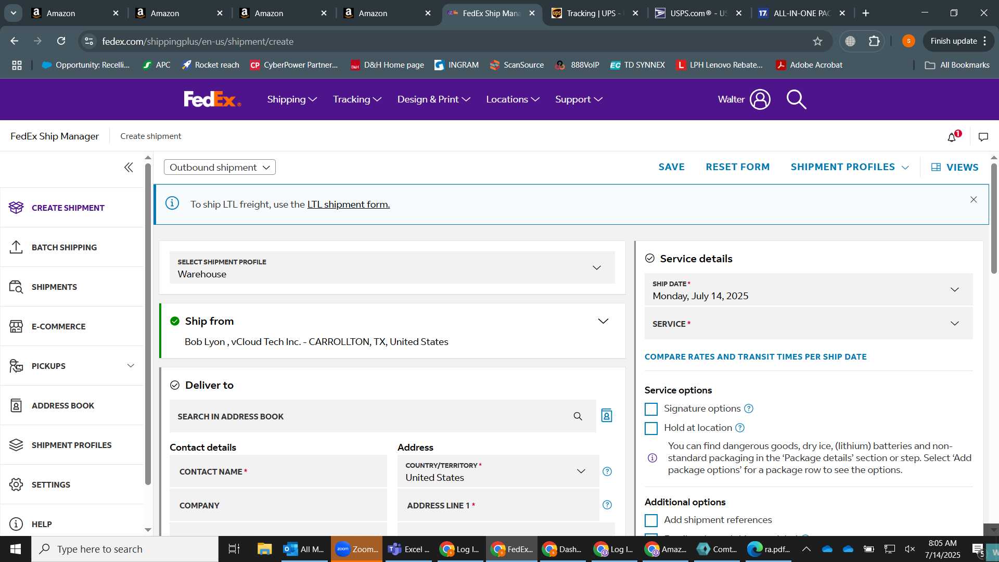Image resolution: width=999 pixels, height=562 pixels.
Task: Open the Design & Print menu
Action: 433,99
